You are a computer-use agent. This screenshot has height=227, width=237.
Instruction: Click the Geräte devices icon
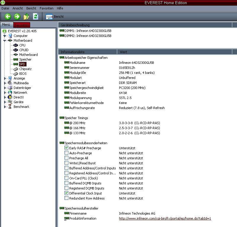point(10,102)
